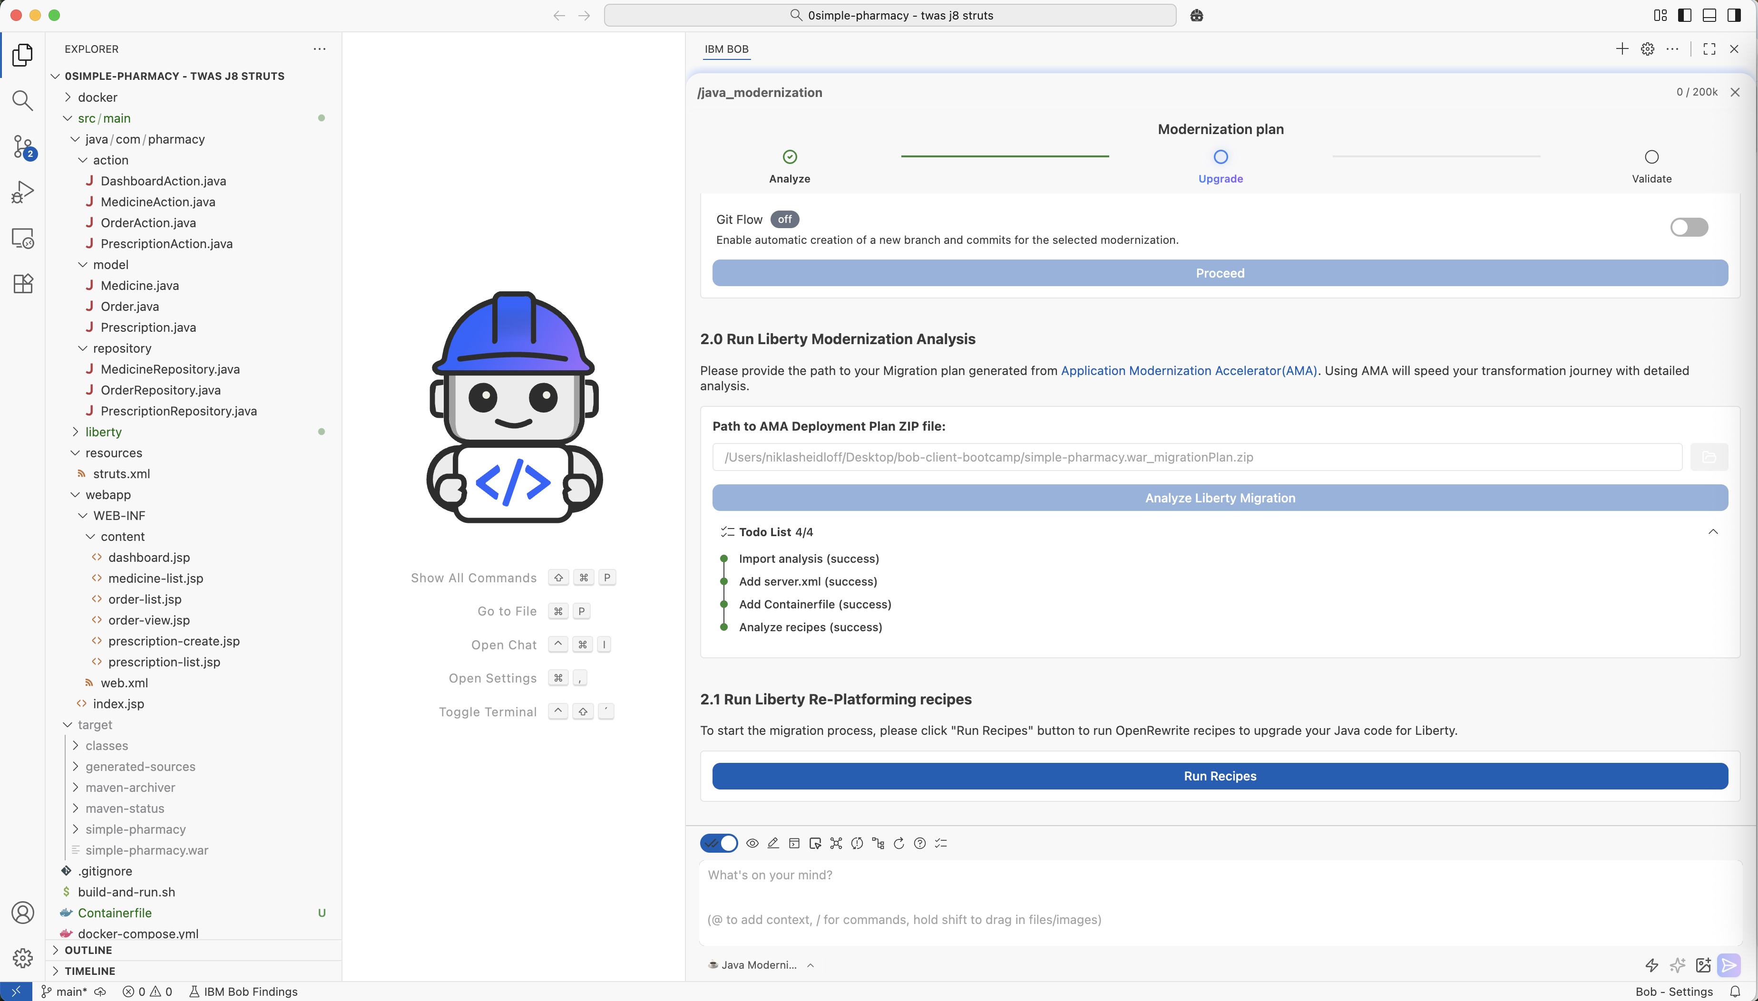1758x1001 pixels.
Task: Collapse the Todo List 4/4 section
Action: [1713, 532]
